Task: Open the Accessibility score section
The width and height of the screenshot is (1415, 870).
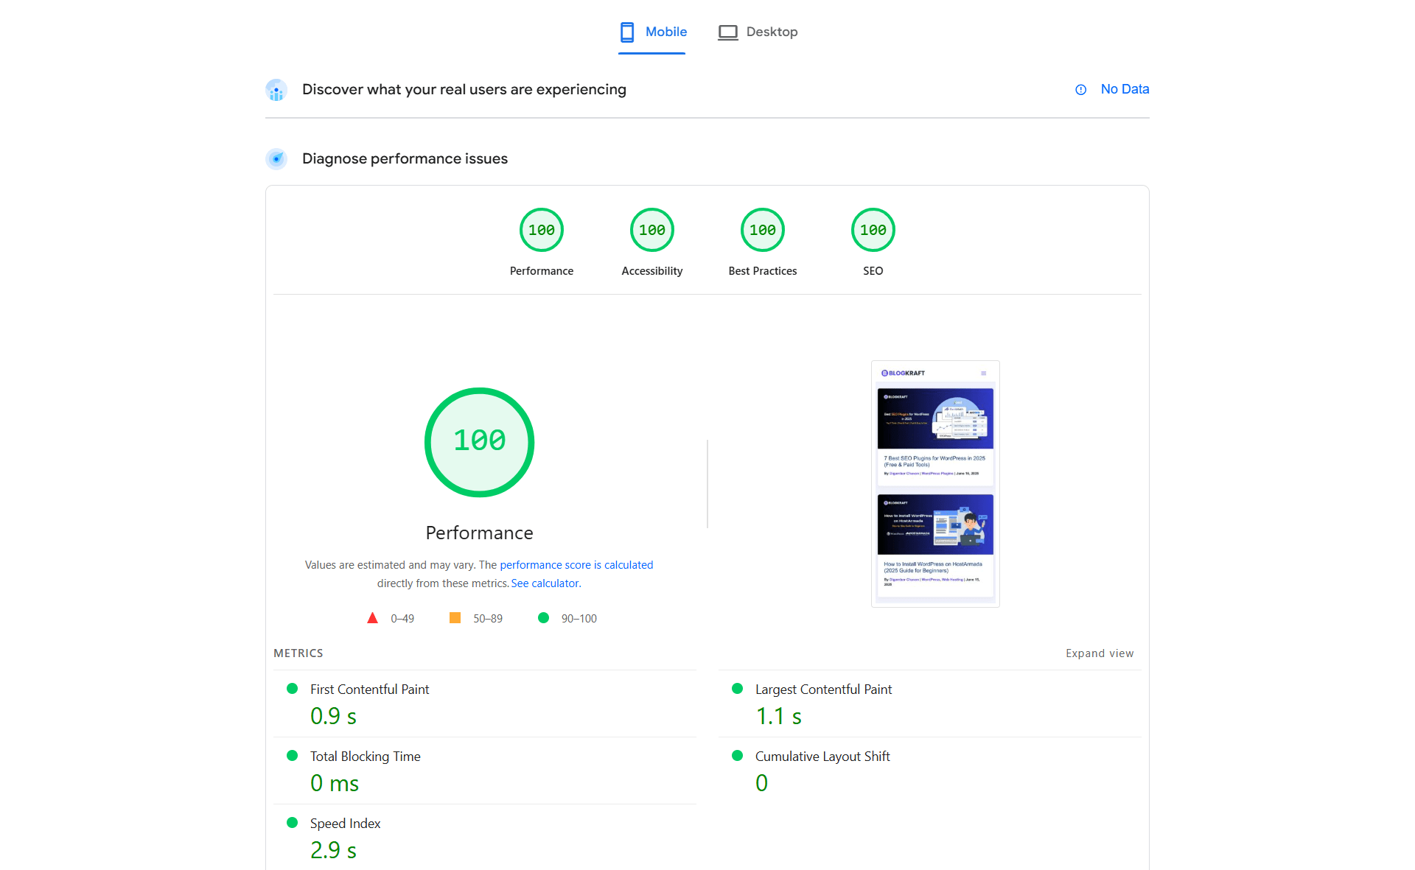Action: tap(651, 229)
